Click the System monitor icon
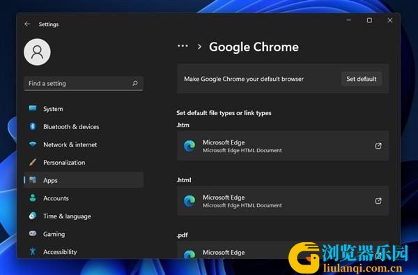The width and height of the screenshot is (418, 275). [x=33, y=108]
